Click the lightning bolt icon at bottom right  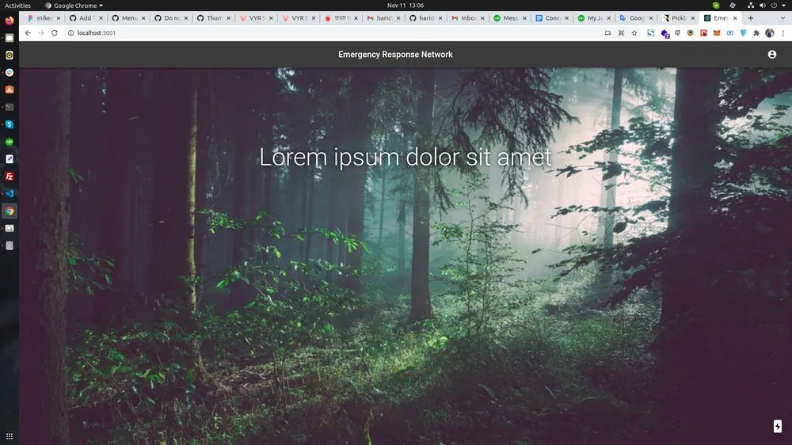[777, 426]
